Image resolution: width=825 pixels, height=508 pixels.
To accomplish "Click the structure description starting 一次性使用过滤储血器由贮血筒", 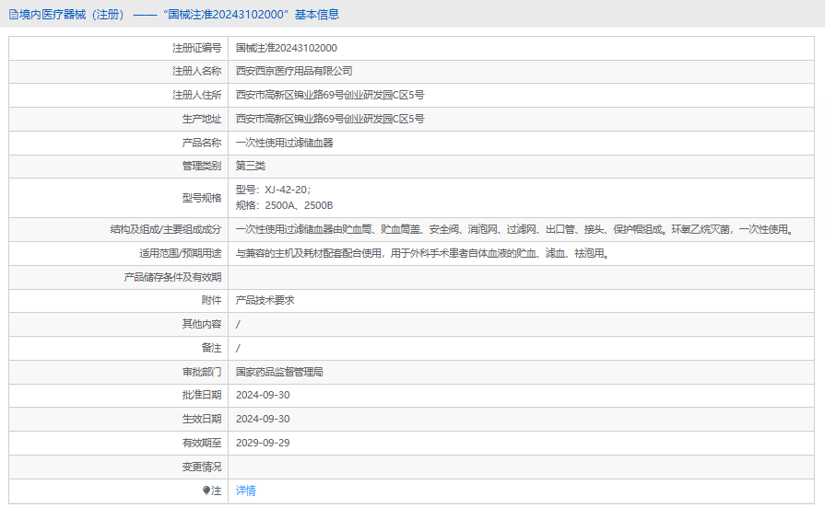I will 514,229.
